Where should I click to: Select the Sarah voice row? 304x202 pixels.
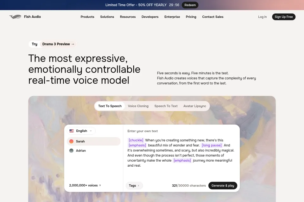(x=94, y=141)
